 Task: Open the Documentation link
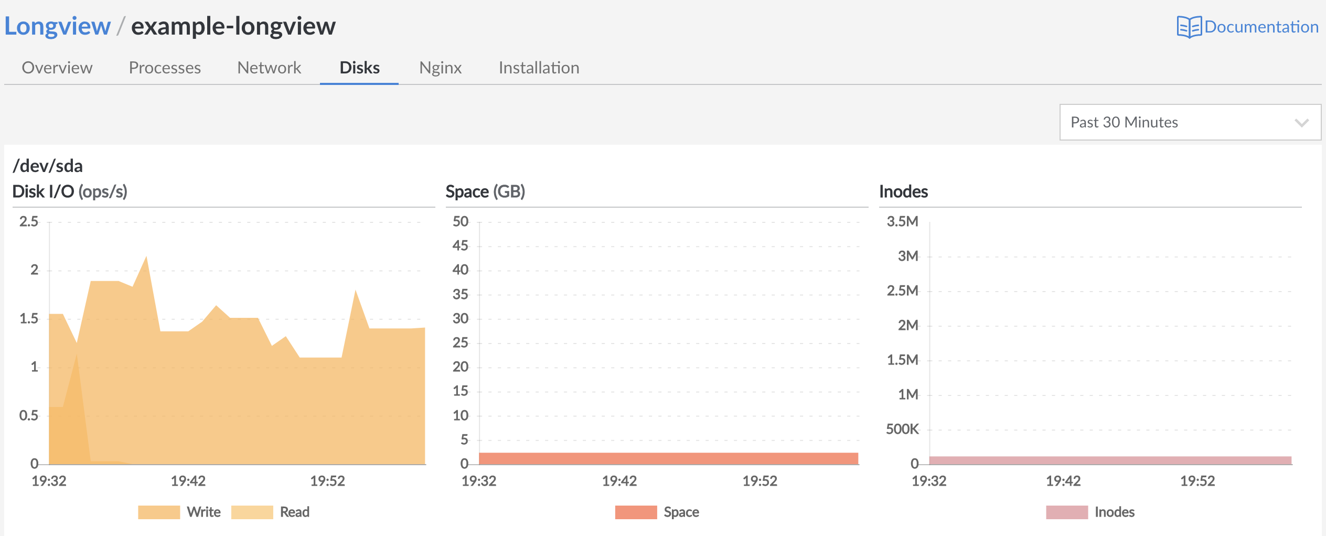pos(1260,27)
